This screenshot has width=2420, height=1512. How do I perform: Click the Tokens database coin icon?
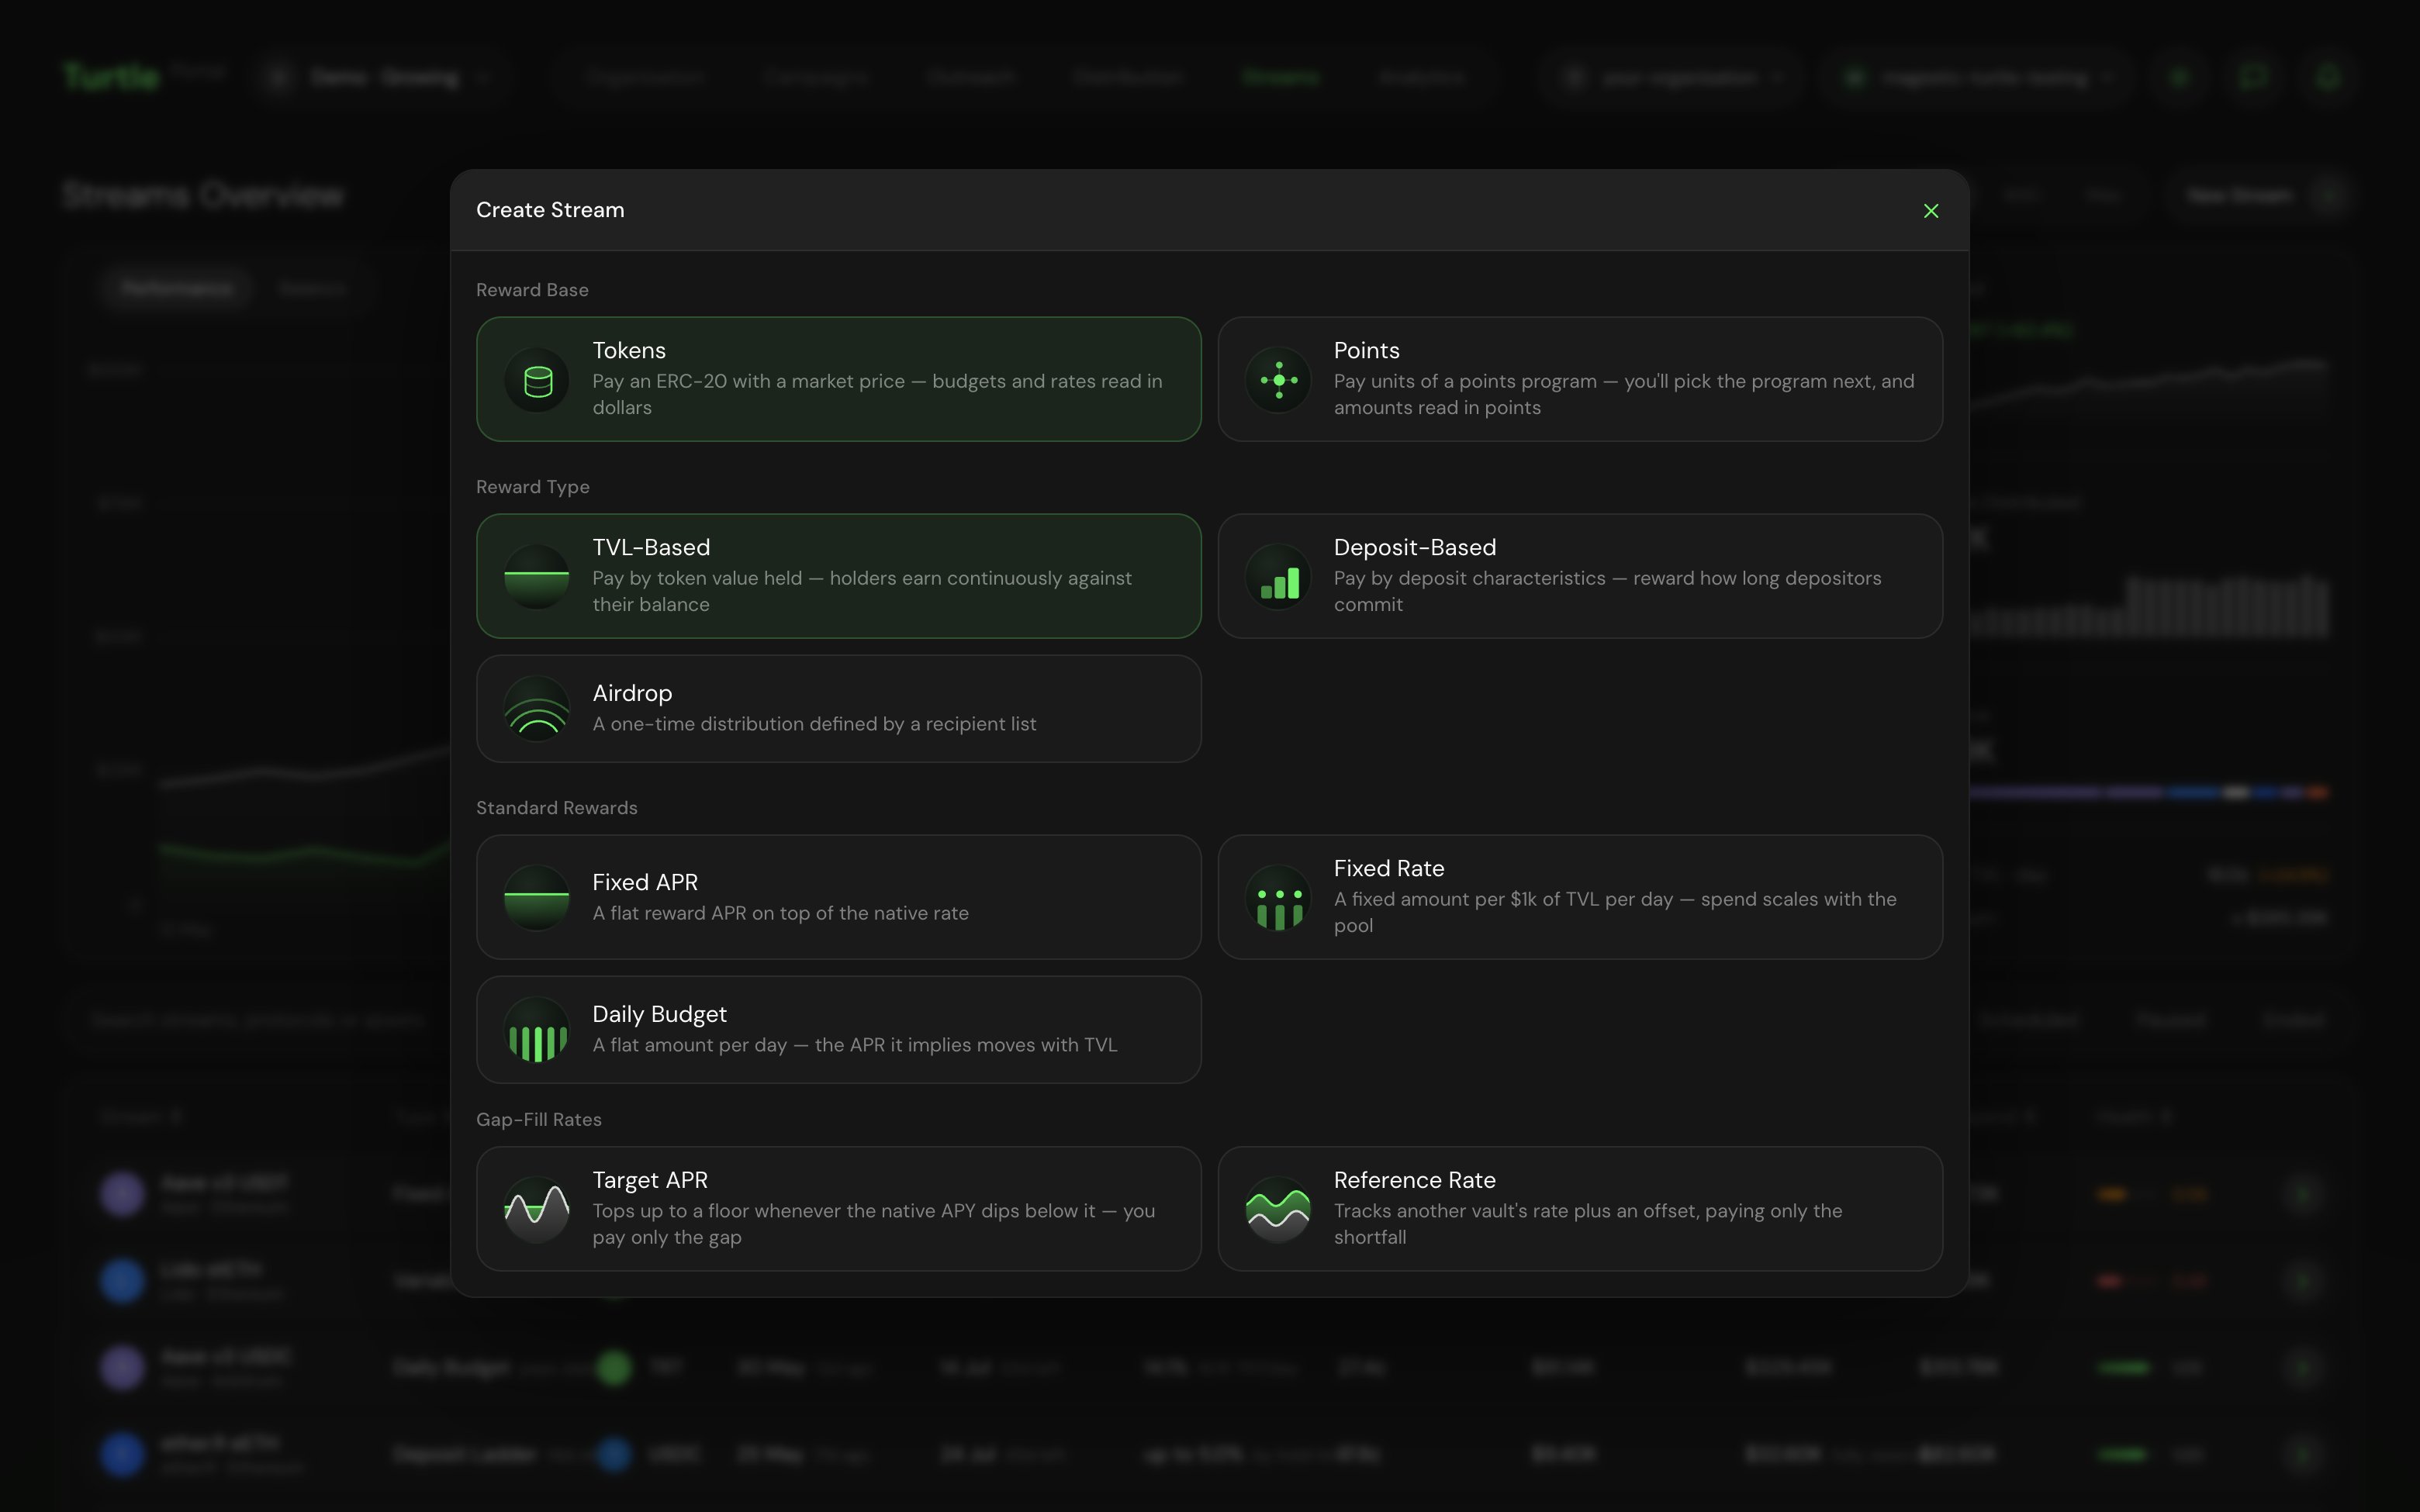pyautogui.click(x=537, y=380)
